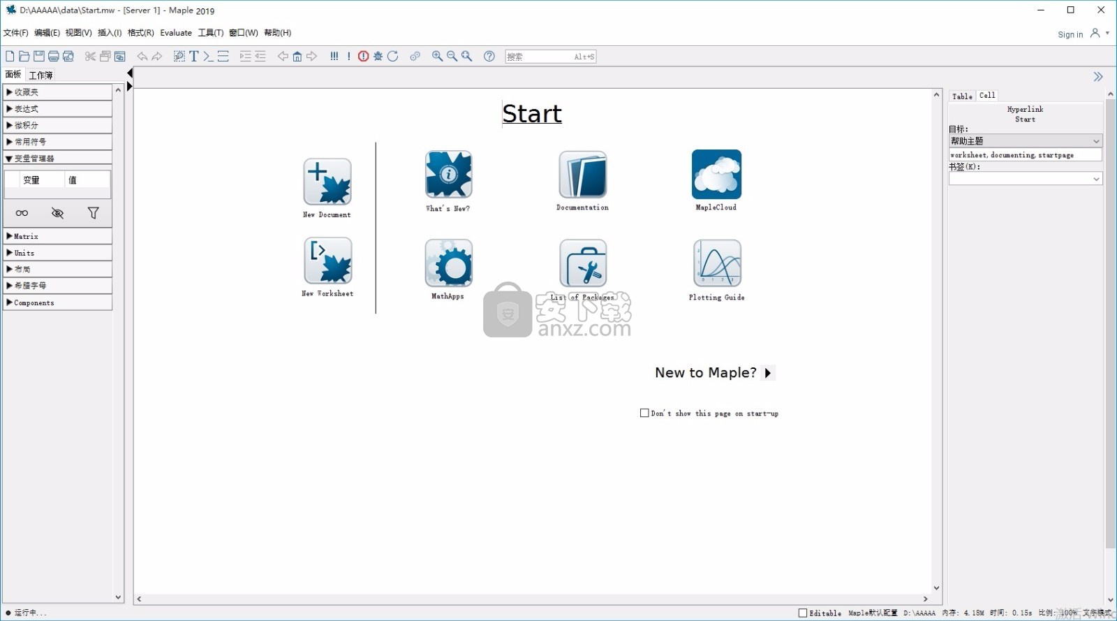This screenshot has width=1117, height=621.
Task: Open the Documentation icon
Action: coord(583,175)
